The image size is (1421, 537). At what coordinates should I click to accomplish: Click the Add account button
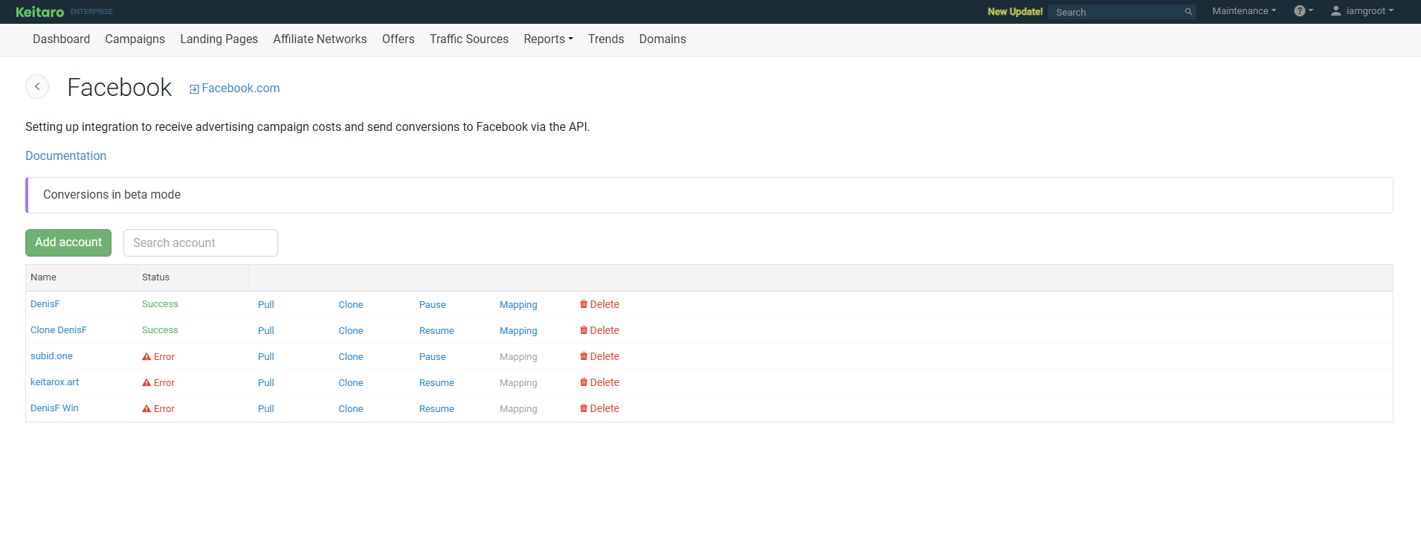[x=68, y=242]
